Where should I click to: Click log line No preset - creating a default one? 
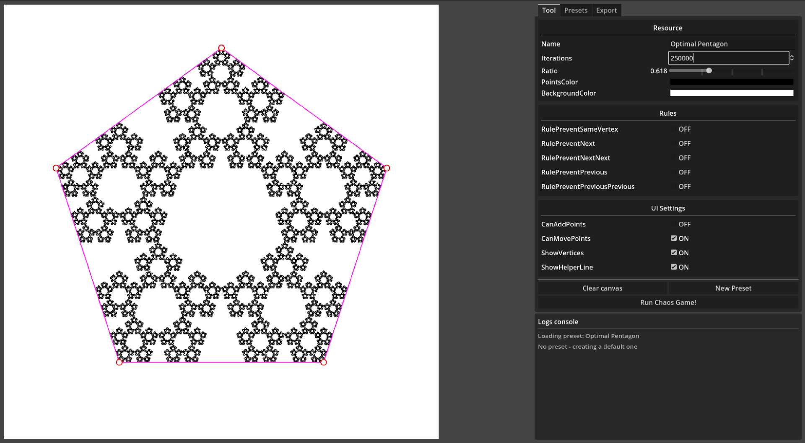587,347
